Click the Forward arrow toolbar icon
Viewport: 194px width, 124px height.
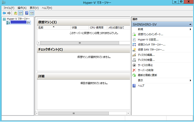(9, 13)
